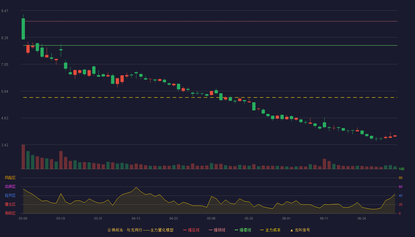Click the 04-13 date axis label
The image size is (415, 237).
click(136, 218)
